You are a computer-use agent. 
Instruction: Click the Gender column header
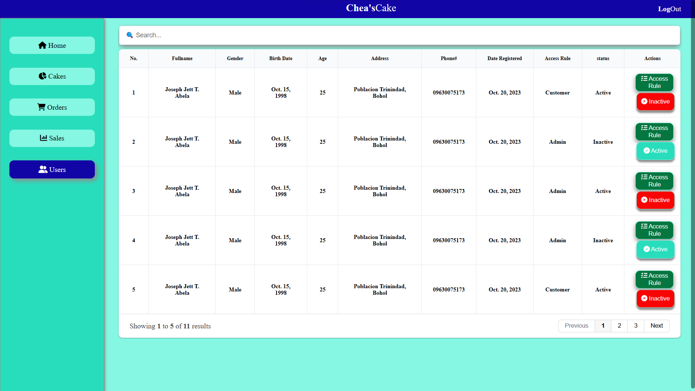point(235,58)
